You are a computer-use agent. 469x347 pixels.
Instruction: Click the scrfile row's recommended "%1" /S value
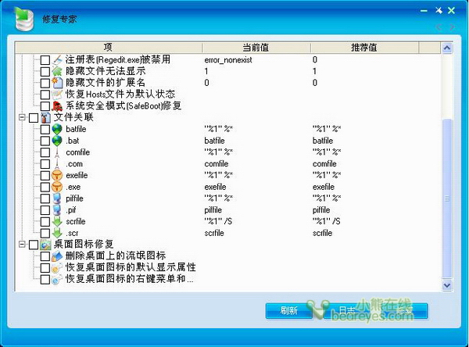pyautogui.click(x=326, y=221)
